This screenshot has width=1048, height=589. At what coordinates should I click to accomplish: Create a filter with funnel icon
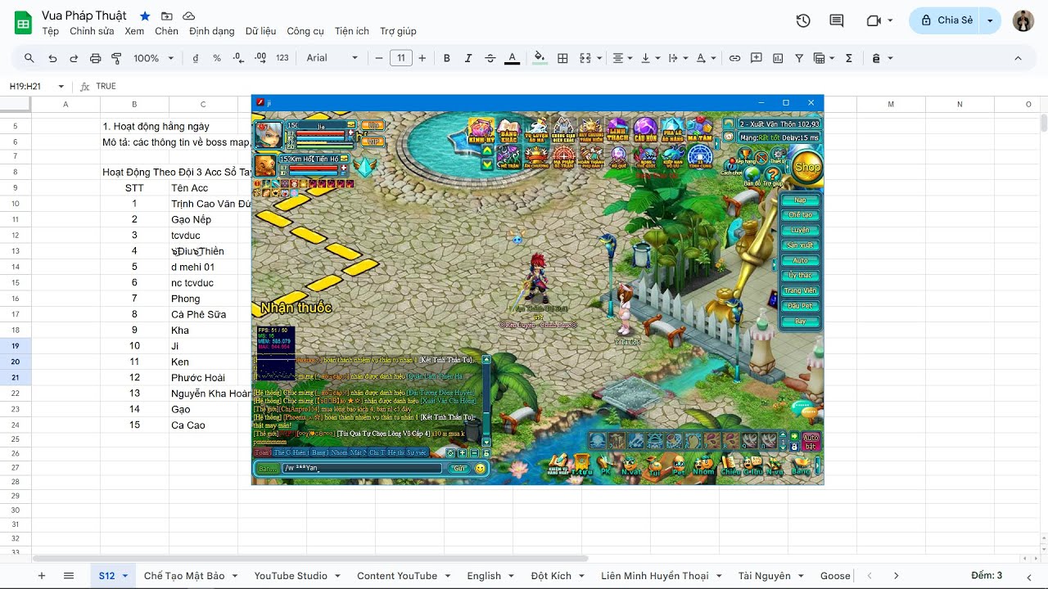tap(799, 58)
